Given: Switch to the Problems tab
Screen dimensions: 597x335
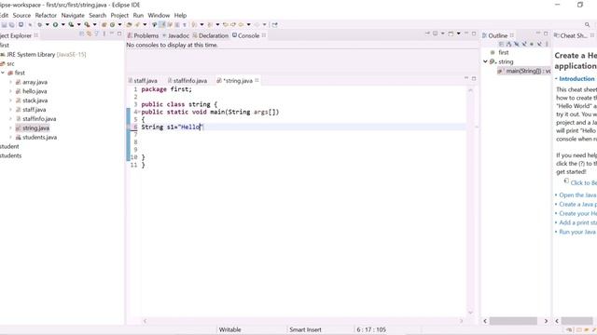Looking at the screenshot, I should pyautogui.click(x=143, y=35).
